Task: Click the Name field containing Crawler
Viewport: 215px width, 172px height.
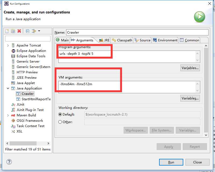Action: [137, 33]
